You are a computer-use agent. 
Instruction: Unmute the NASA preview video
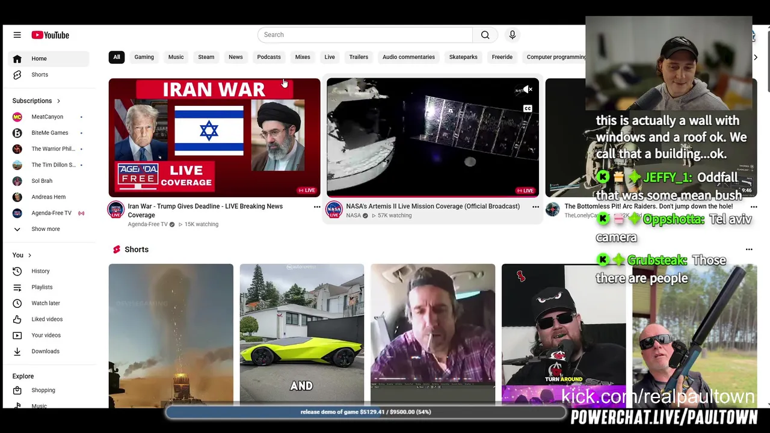(528, 90)
